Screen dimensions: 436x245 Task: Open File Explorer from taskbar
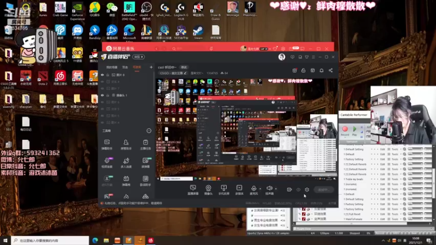(106, 241)
